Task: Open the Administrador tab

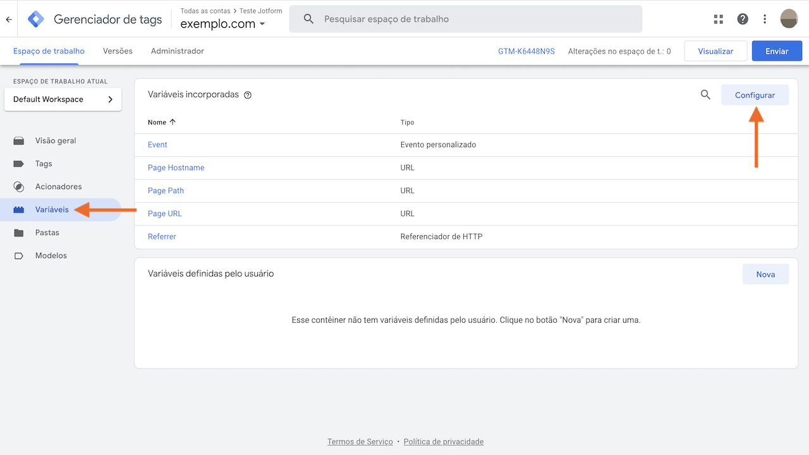Action: 177,51
